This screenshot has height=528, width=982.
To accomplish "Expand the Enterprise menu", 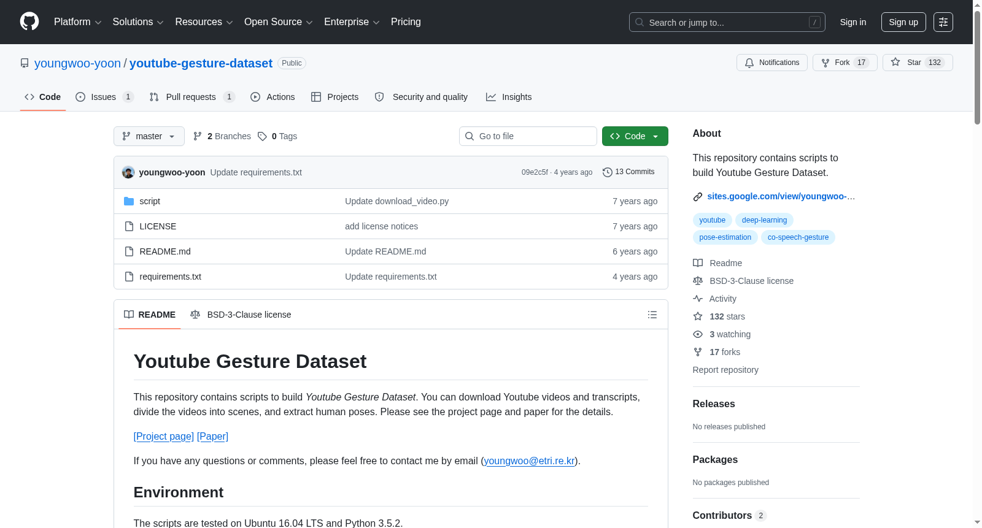I will tap(352, 22).
